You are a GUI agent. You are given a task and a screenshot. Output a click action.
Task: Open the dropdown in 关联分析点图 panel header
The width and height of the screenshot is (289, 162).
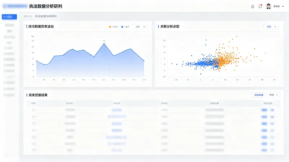(x=271, y=27)
